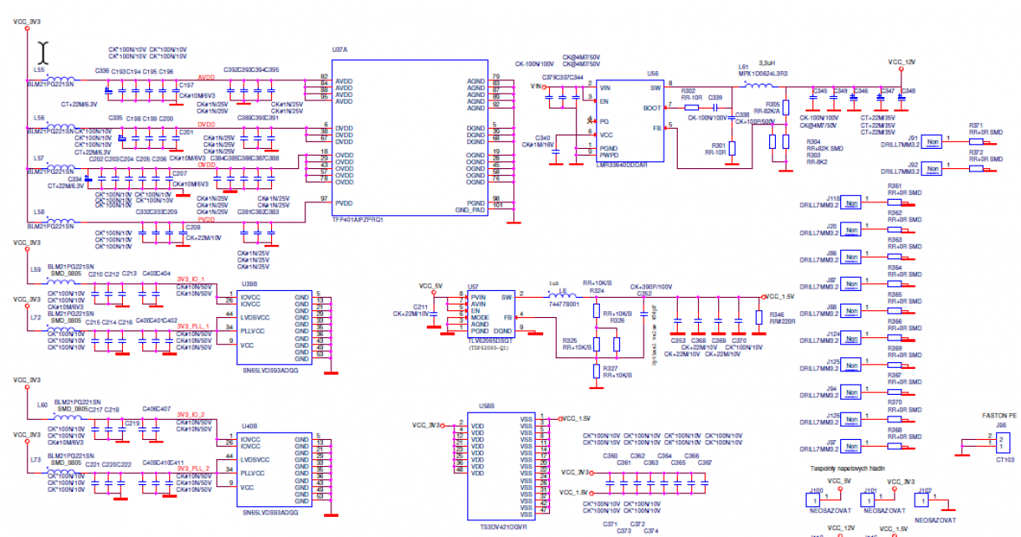Click the NEOSAZOVAT label under J102
The width and height of the screenshot is (1021, 537).
click(936, 519)
